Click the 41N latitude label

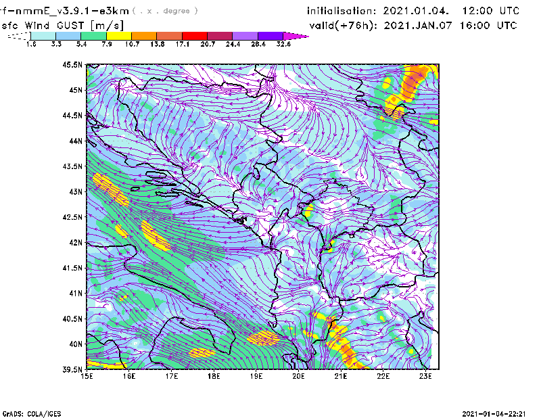click(x=76, y=293)
